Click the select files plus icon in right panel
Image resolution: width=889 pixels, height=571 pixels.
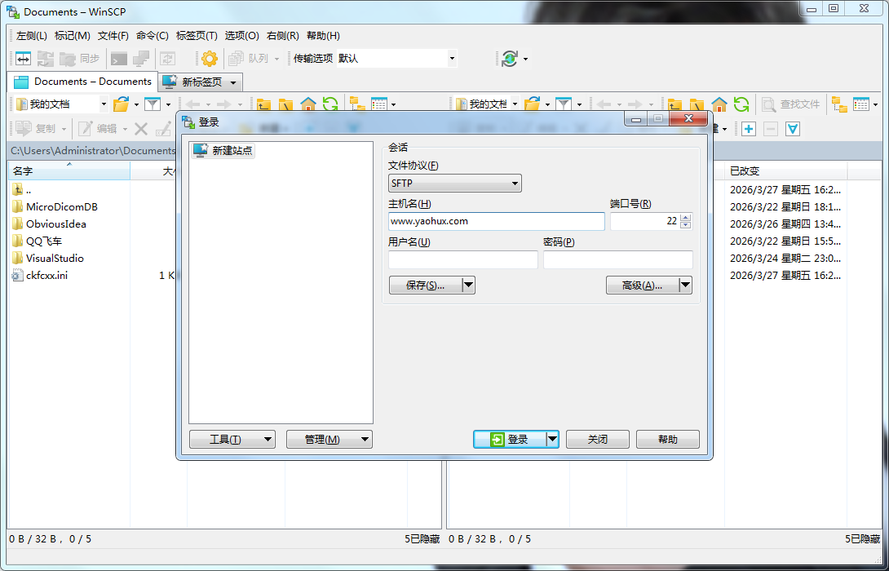tap(748, 129)
